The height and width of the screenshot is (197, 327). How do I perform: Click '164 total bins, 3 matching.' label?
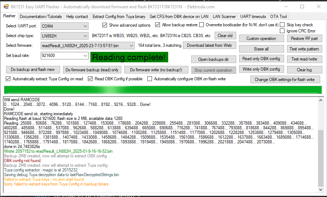160,45
